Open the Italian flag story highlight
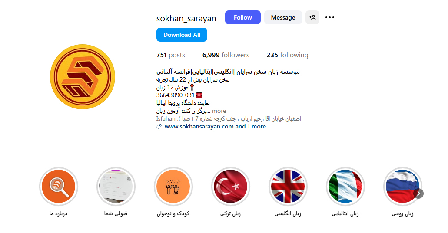The image size is (448, 233). click(345, 187)
